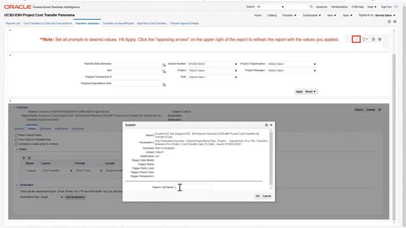Click the dashboard help icon below user name
406x228 pixels.
[x=395, y=22]
